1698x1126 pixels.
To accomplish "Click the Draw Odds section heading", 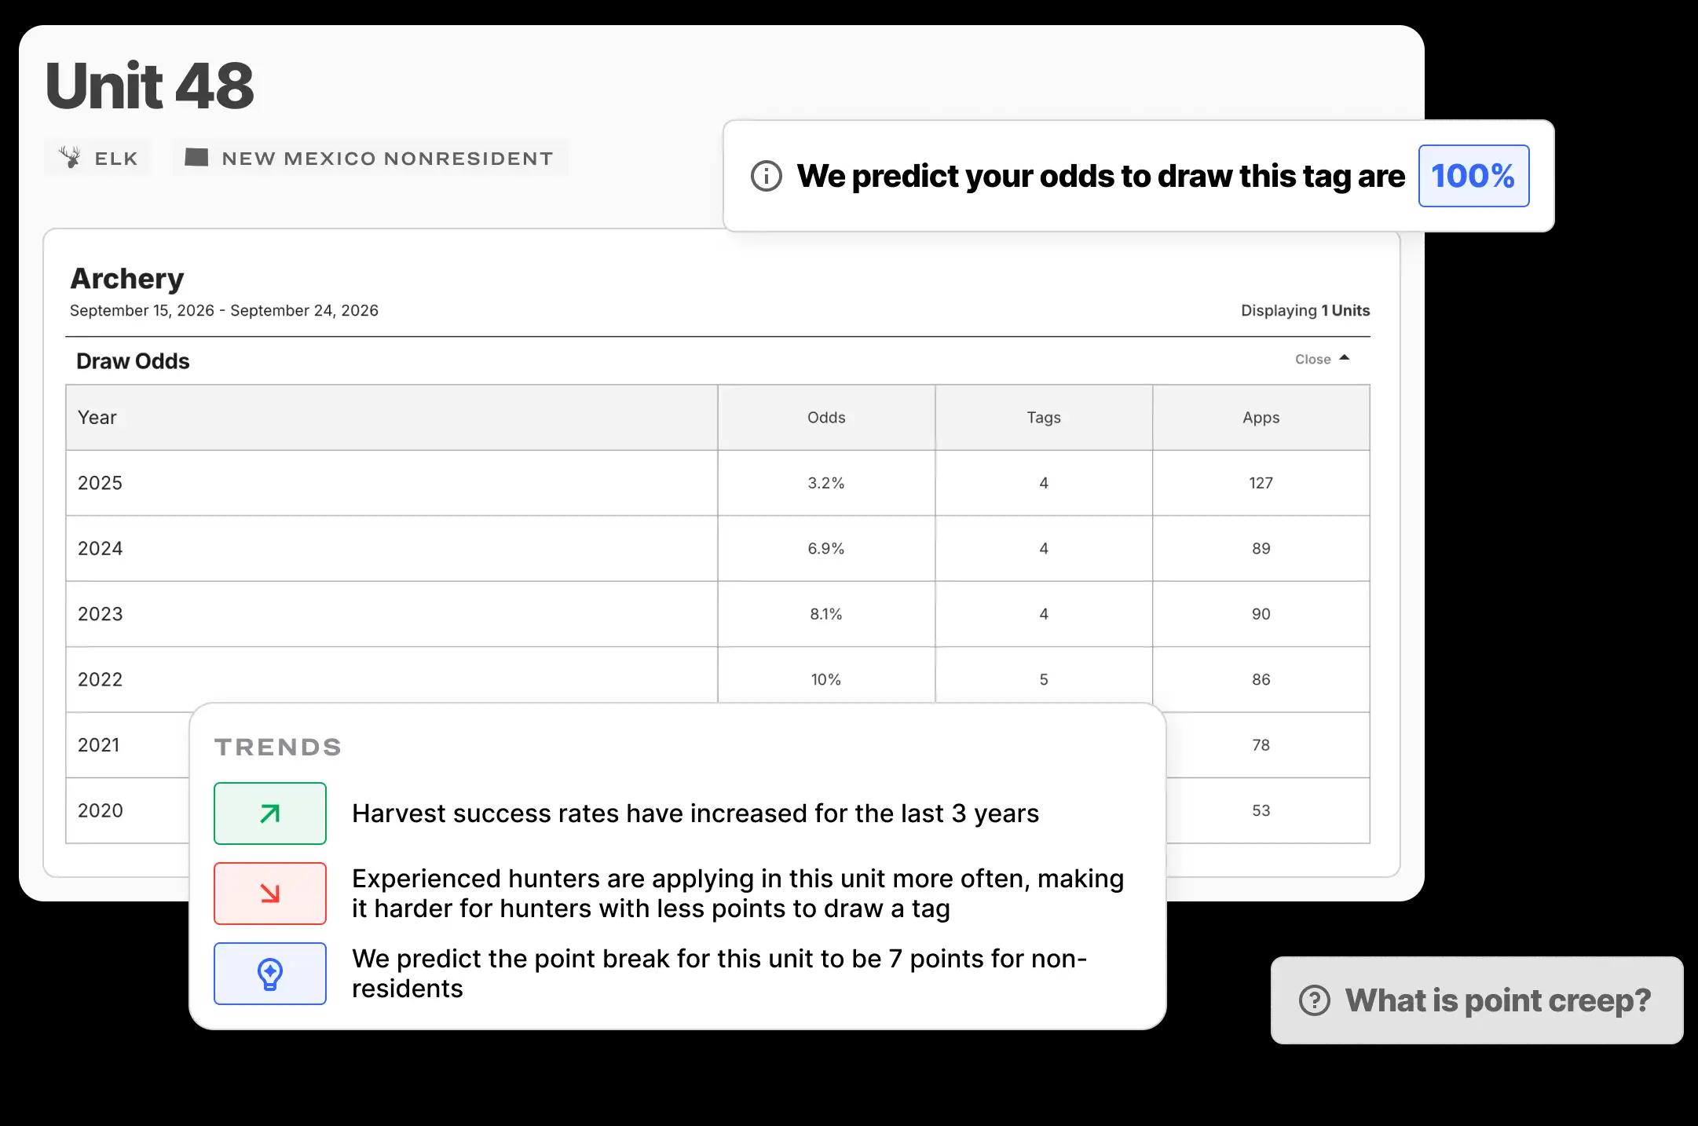I will click(x=133, y=361).
